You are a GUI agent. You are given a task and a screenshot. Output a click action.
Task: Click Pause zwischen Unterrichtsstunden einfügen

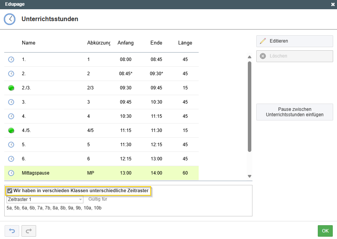pos(295,112)
